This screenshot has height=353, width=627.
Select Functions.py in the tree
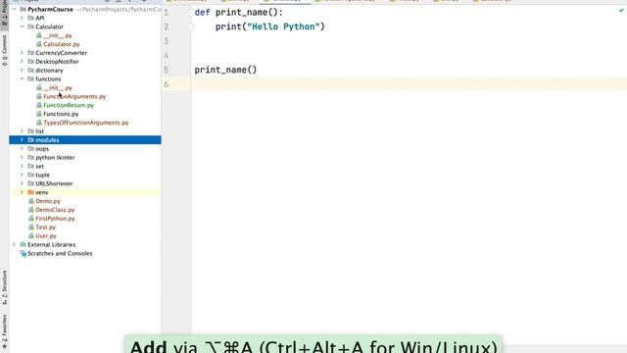61,114
